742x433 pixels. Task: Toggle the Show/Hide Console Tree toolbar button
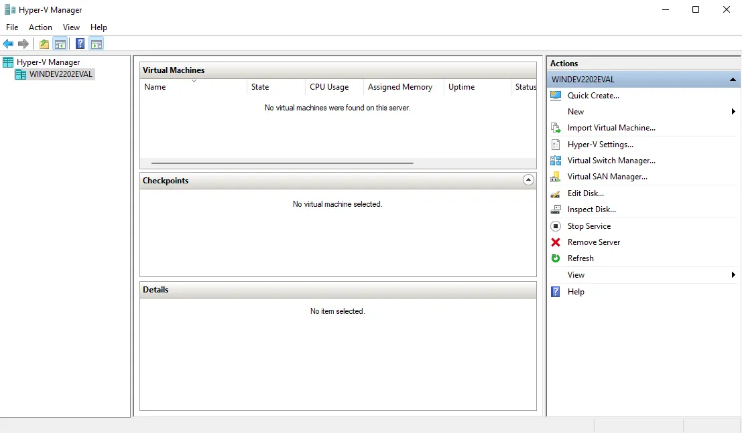(x=60, y=44)
